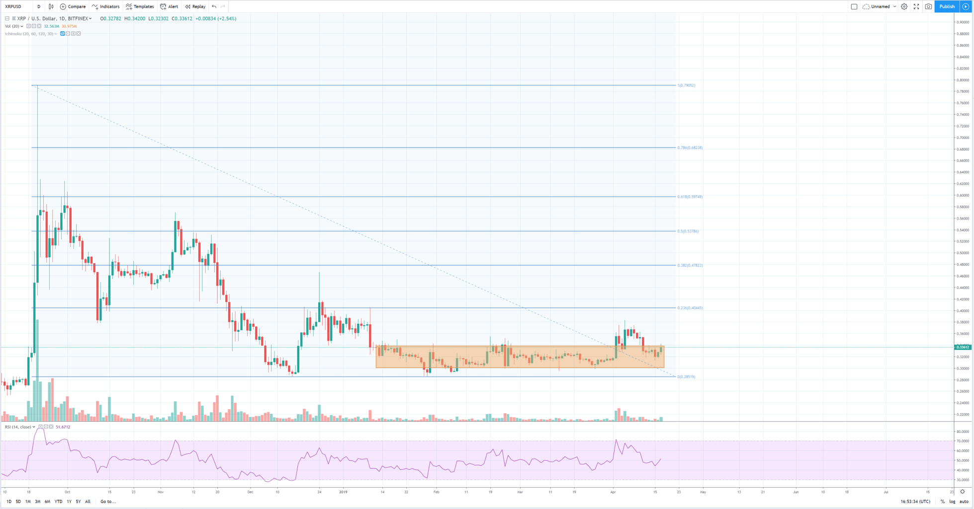
Task: Click the play stream icon beside Publish
Action: (x=966, y=6)
